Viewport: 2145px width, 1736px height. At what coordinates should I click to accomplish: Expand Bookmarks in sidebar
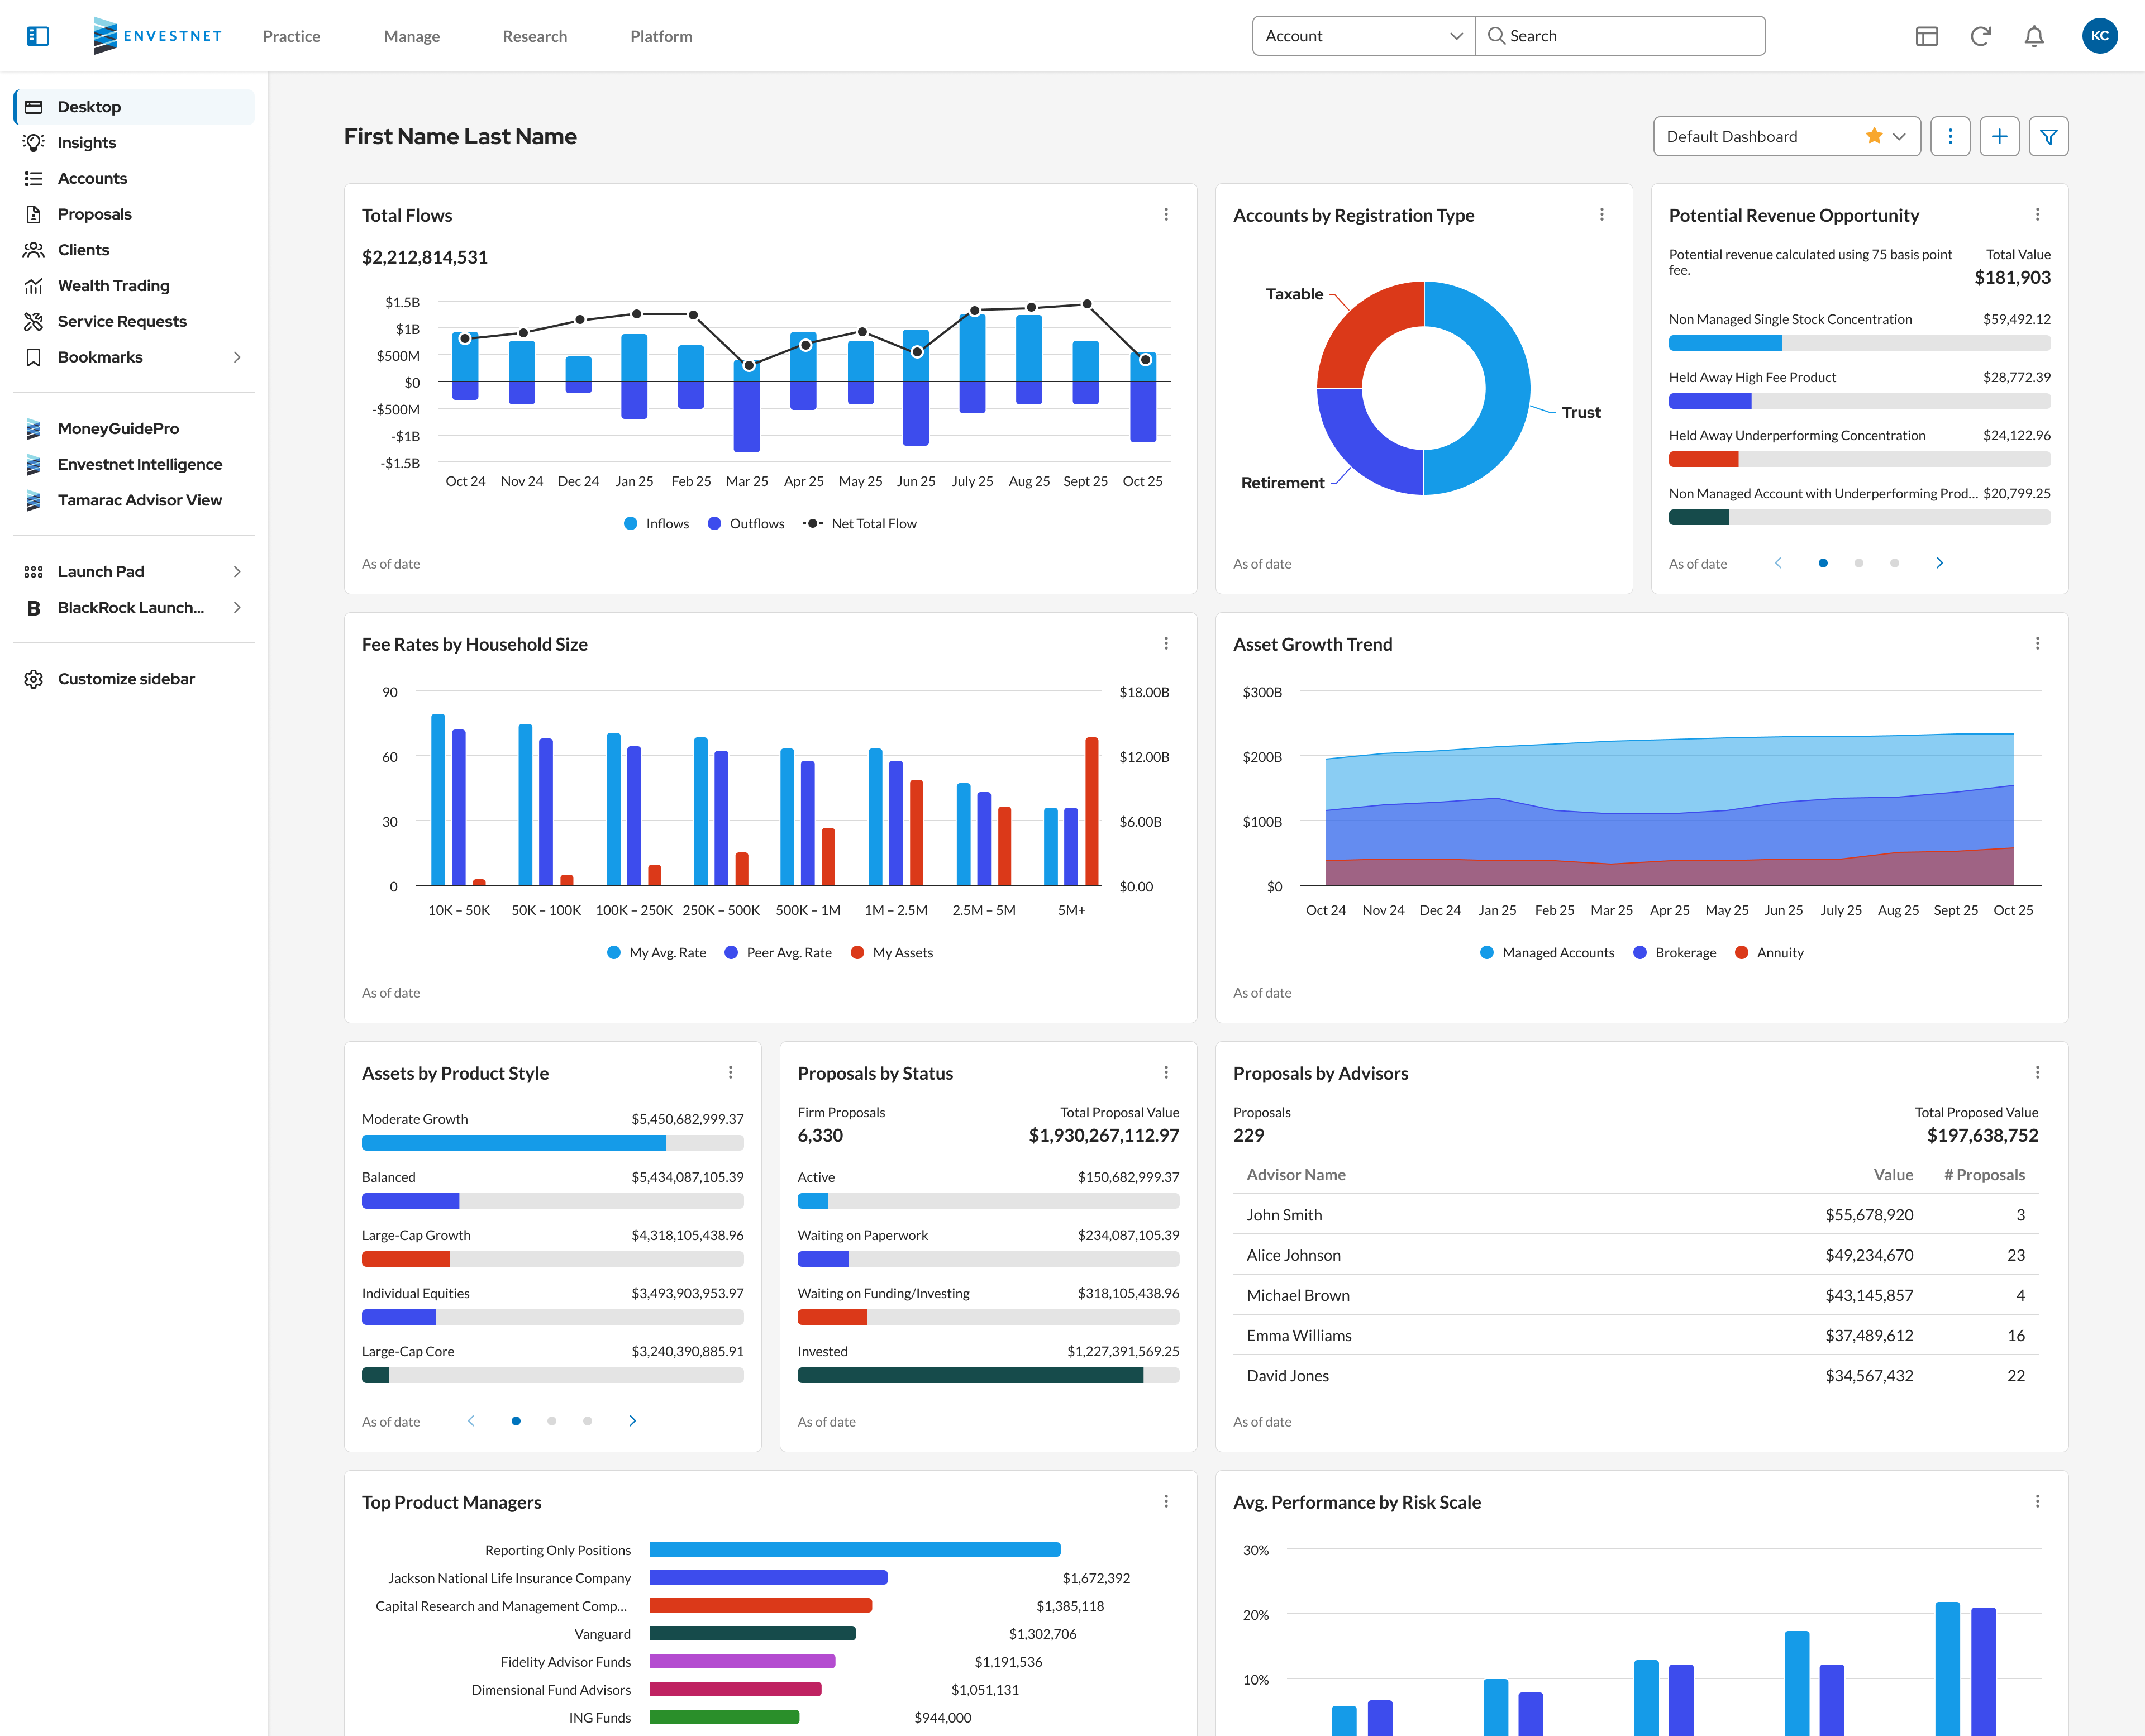(133, 357)
